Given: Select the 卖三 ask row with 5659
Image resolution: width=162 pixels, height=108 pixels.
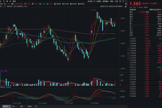Looking at the screenshot, I should point(146,19).
